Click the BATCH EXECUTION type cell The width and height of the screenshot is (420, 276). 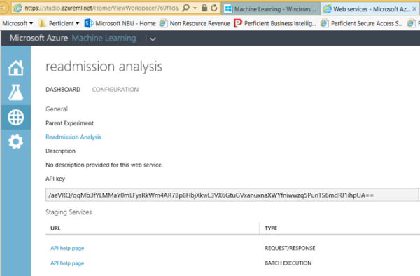pos(288,263)
